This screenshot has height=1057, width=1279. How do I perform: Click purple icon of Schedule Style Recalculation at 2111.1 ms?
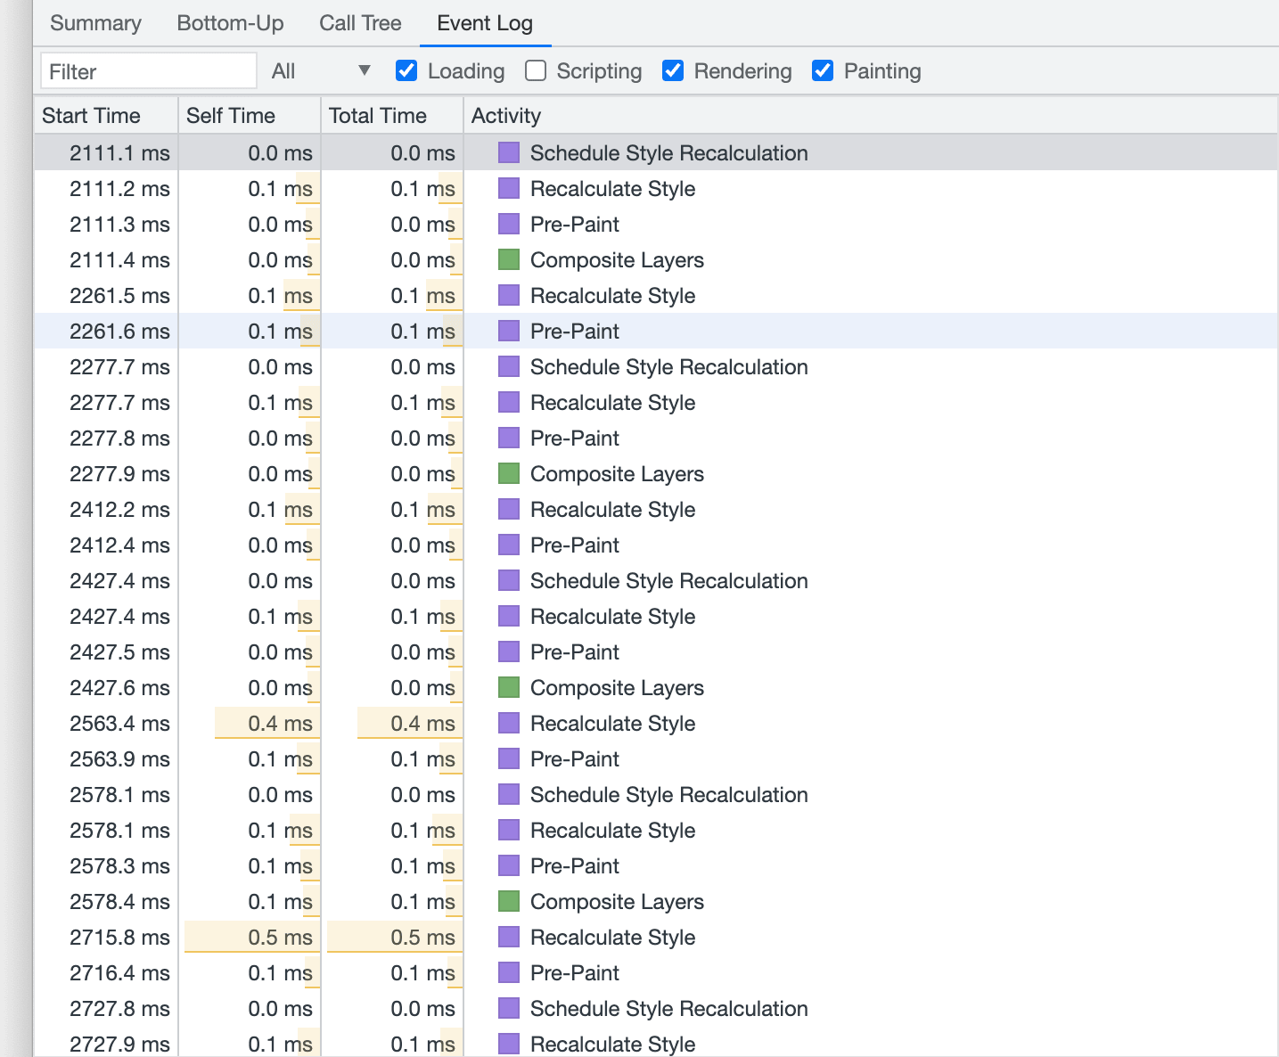pos(509,152)
